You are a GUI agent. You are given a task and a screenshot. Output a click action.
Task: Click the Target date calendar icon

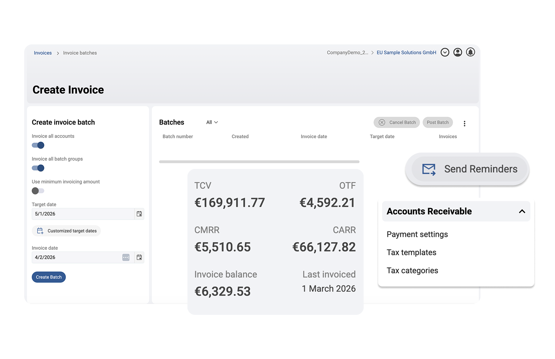(139, 214)
